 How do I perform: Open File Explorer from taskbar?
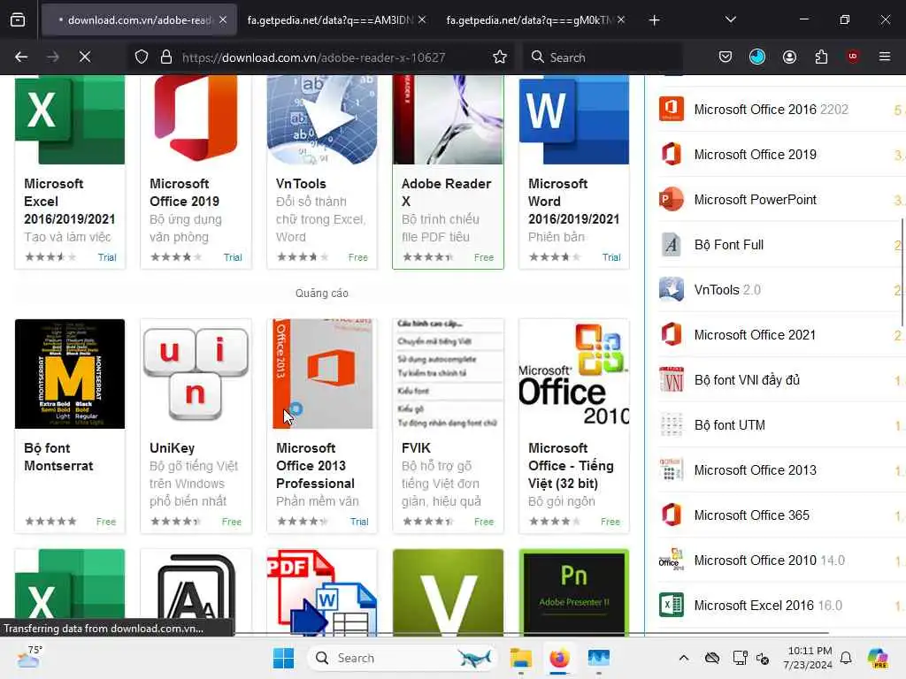tap(520, 658)
